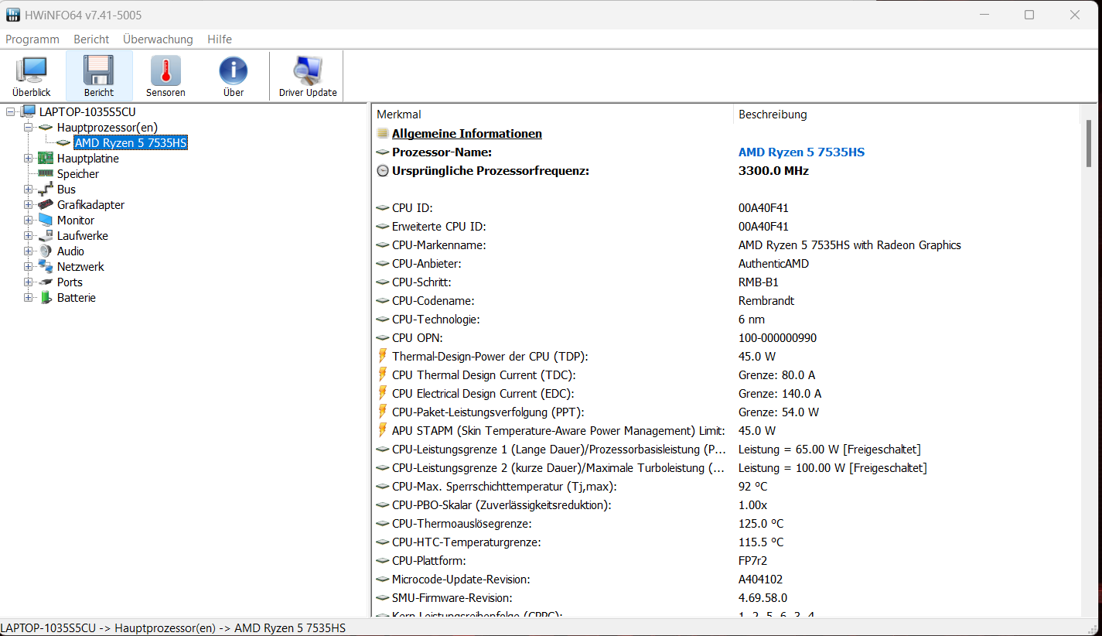Click the Ports connector icon
The height and width of the screenshot is (636, 1102).
click(x=46, y=282)
